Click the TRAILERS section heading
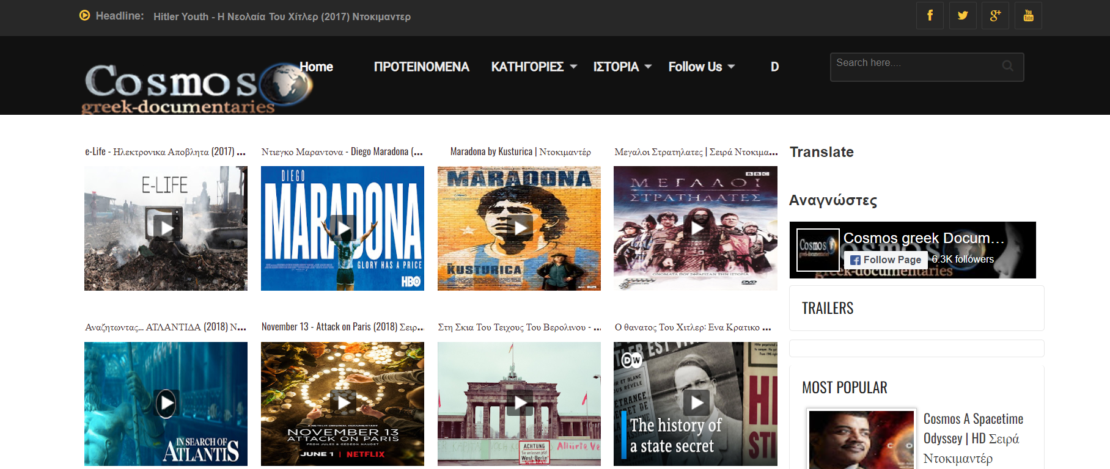 tap(828, 308)
